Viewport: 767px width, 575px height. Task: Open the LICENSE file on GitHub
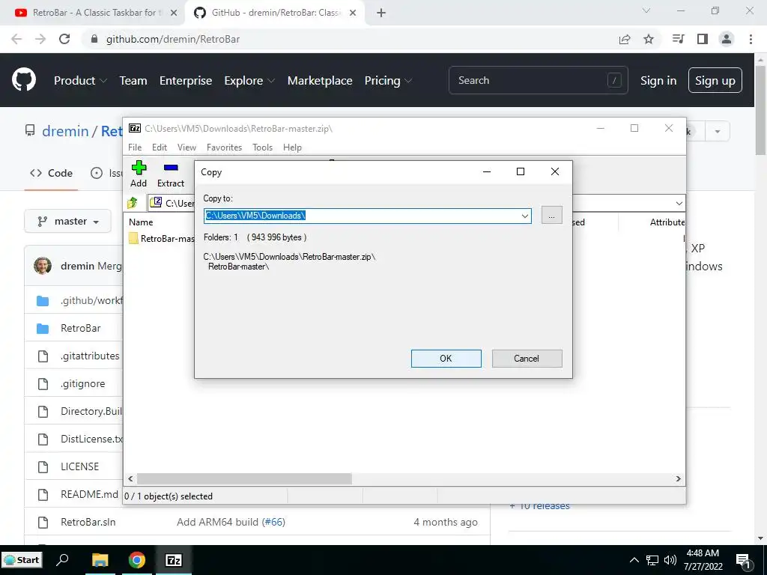point(79,466)
